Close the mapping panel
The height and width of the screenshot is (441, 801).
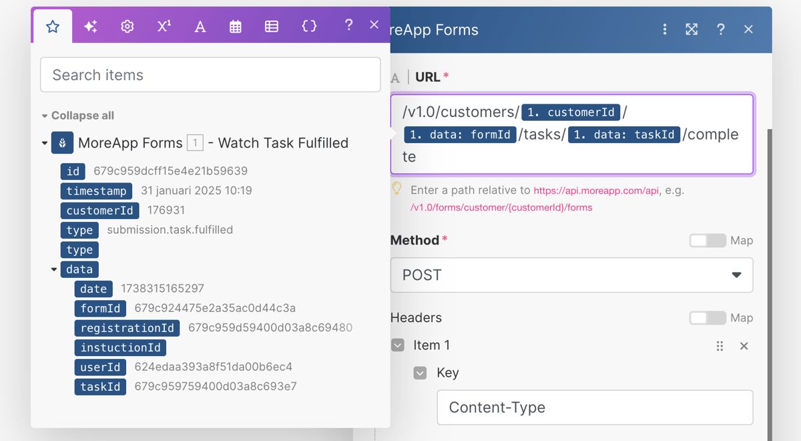tap(374, 25)
